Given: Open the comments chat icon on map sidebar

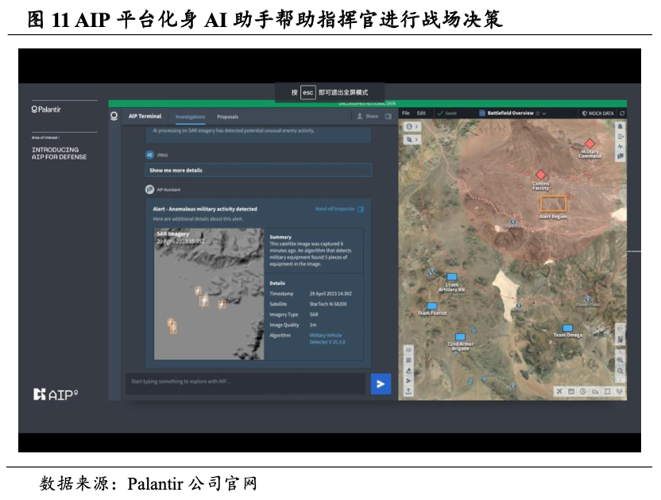Looking at the screenshot, I should pos(620,156).
